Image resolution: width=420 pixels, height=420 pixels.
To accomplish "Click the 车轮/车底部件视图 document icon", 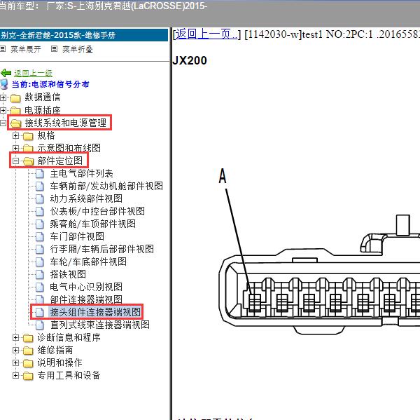I will pos(40,262).
